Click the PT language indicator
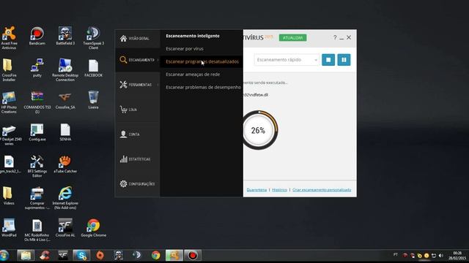Viewport: 469px width, 263px height. click(396, 255)
